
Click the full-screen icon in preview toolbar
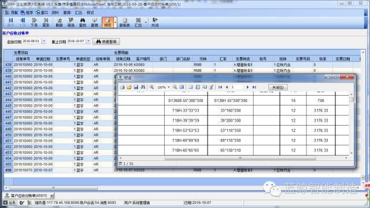(182, 87)
